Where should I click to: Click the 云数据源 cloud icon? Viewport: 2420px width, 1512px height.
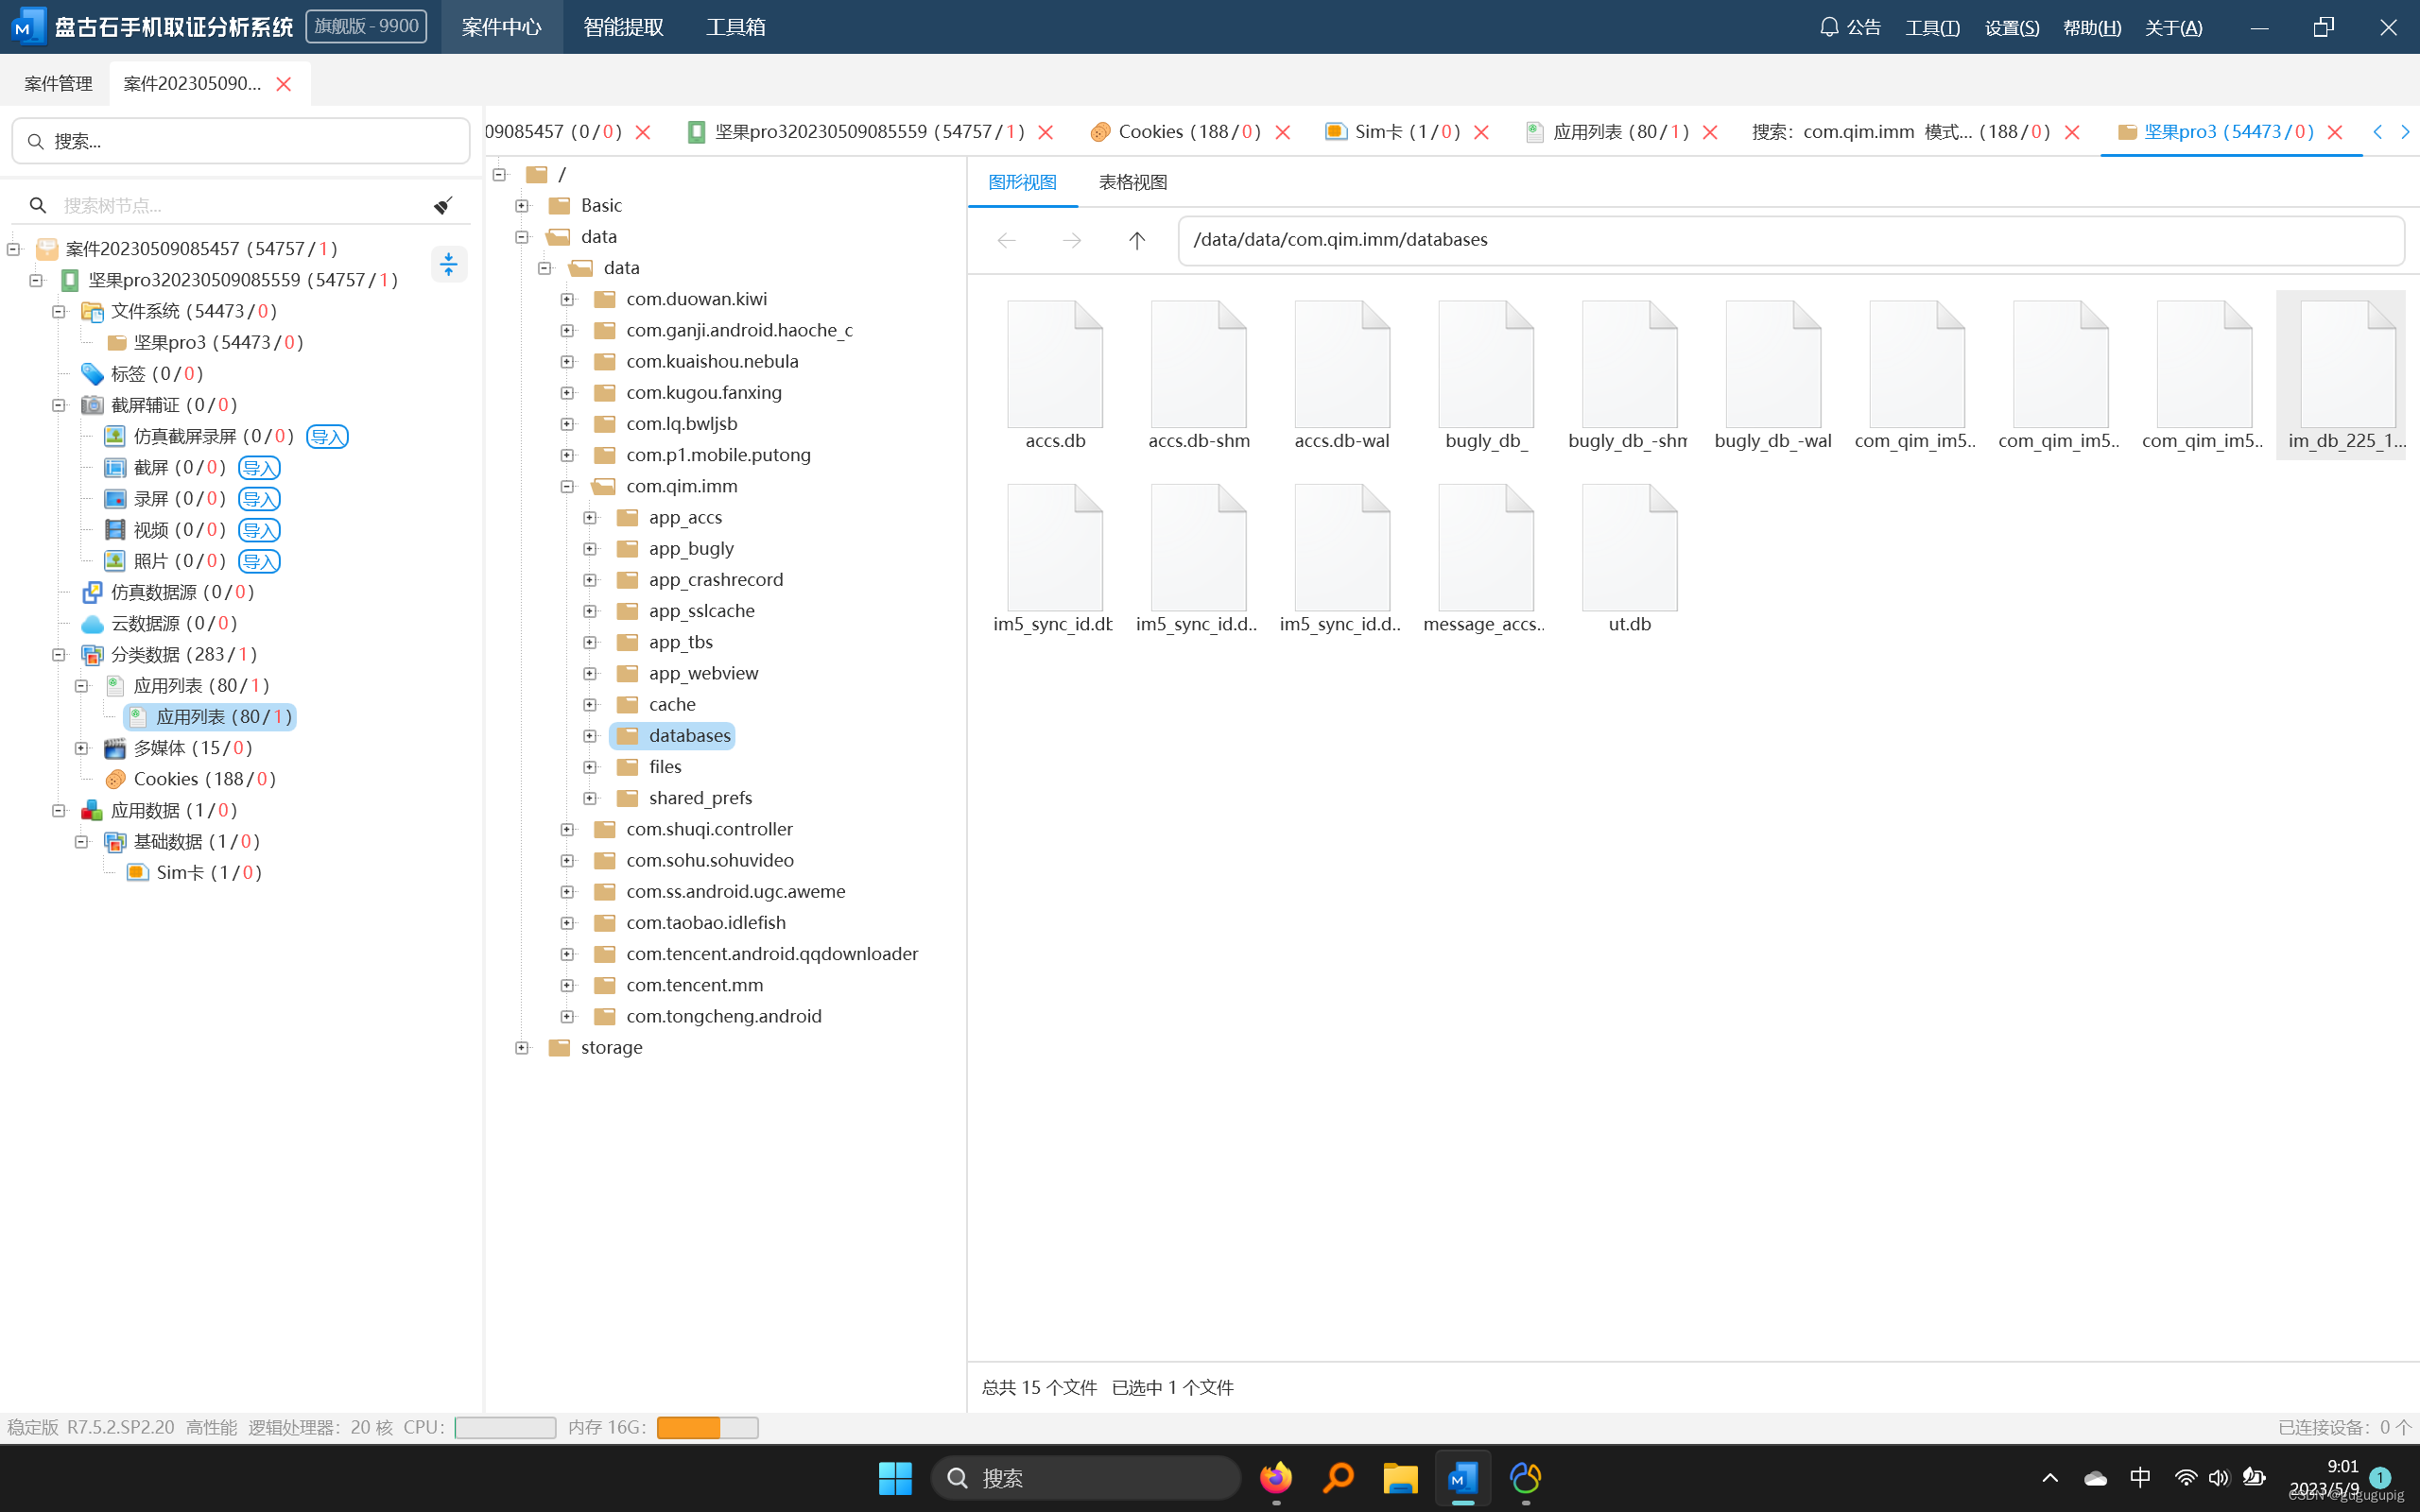tap(92, 623)
